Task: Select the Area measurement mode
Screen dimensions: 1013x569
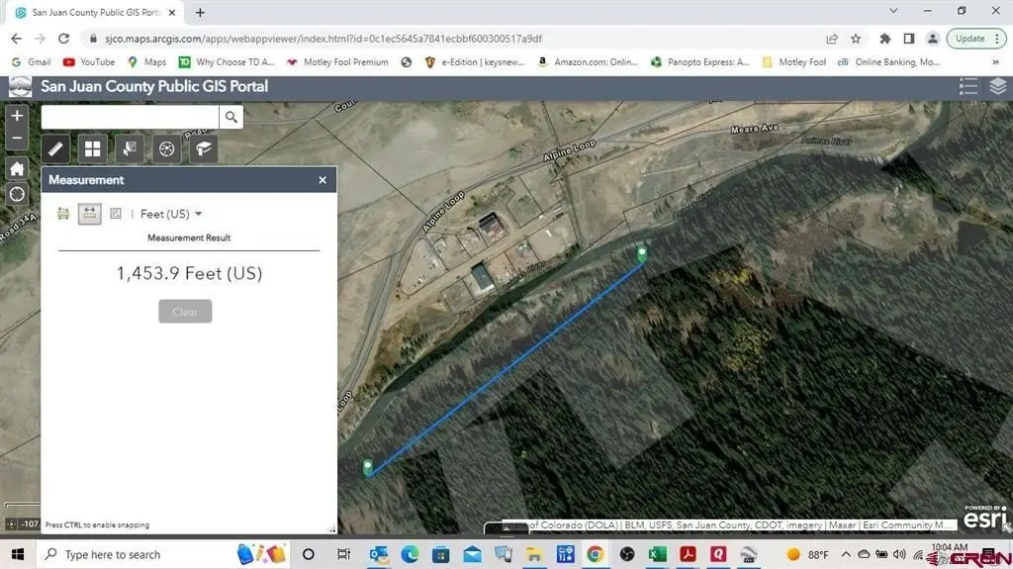Action: (x=63, y=214)
